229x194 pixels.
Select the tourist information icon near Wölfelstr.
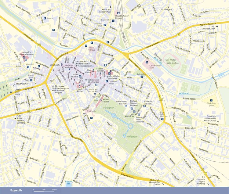(105, 65)
